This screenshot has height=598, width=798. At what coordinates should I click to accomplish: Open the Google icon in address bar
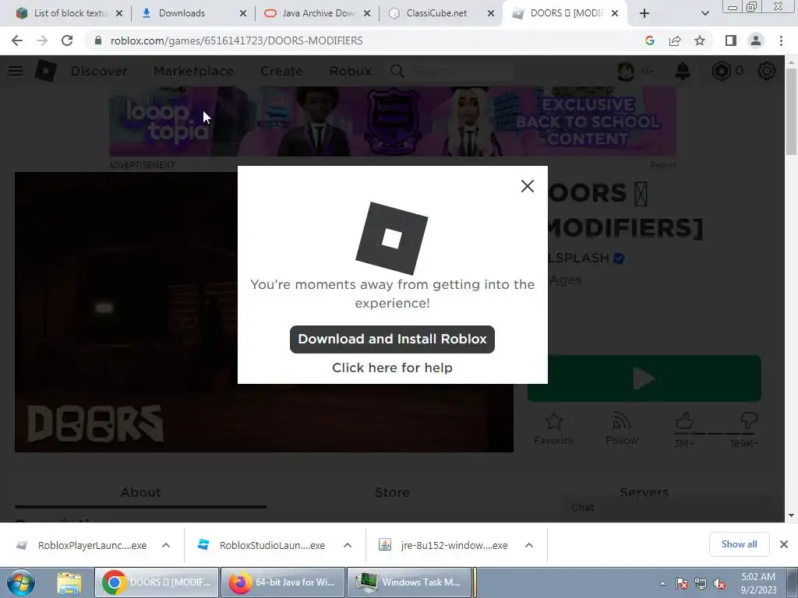point(649,40)
